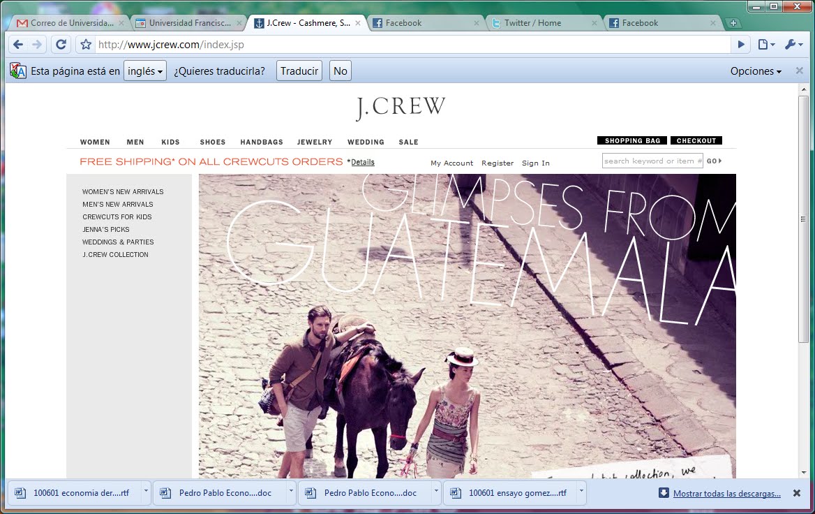Open J.Crew Collection link
The height and width of the screenshot is (514, 815).
tap(115, 254)
